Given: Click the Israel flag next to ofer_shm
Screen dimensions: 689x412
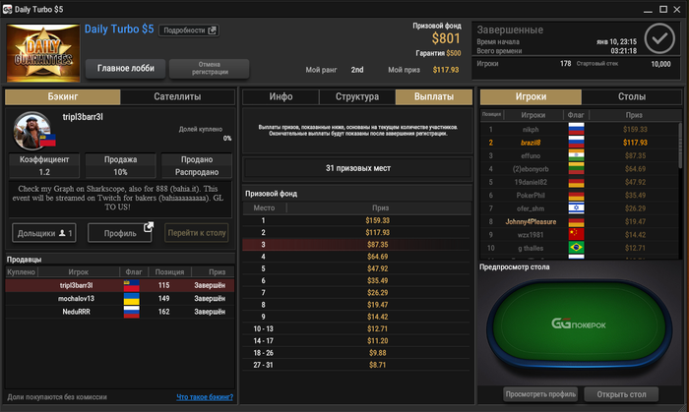Looking at the screenshot, I should (x=576, y=208).
